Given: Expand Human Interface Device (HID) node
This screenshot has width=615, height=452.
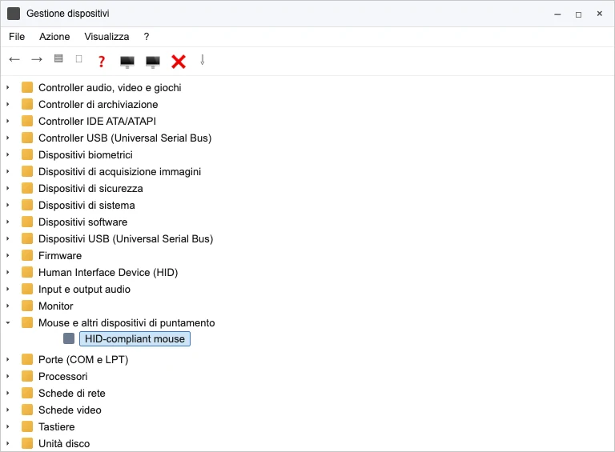Looking at the screenshot, I should click(x=8, y=272).
